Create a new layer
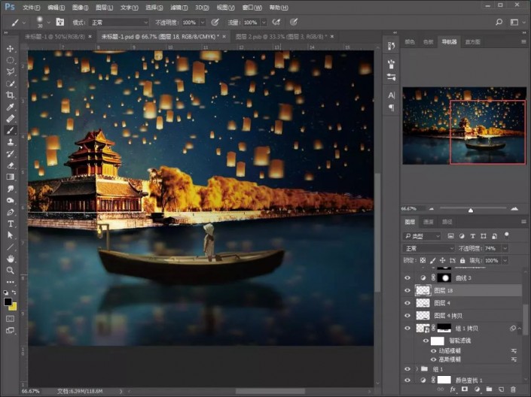This screenshot has width=531, height=397. 501,389
